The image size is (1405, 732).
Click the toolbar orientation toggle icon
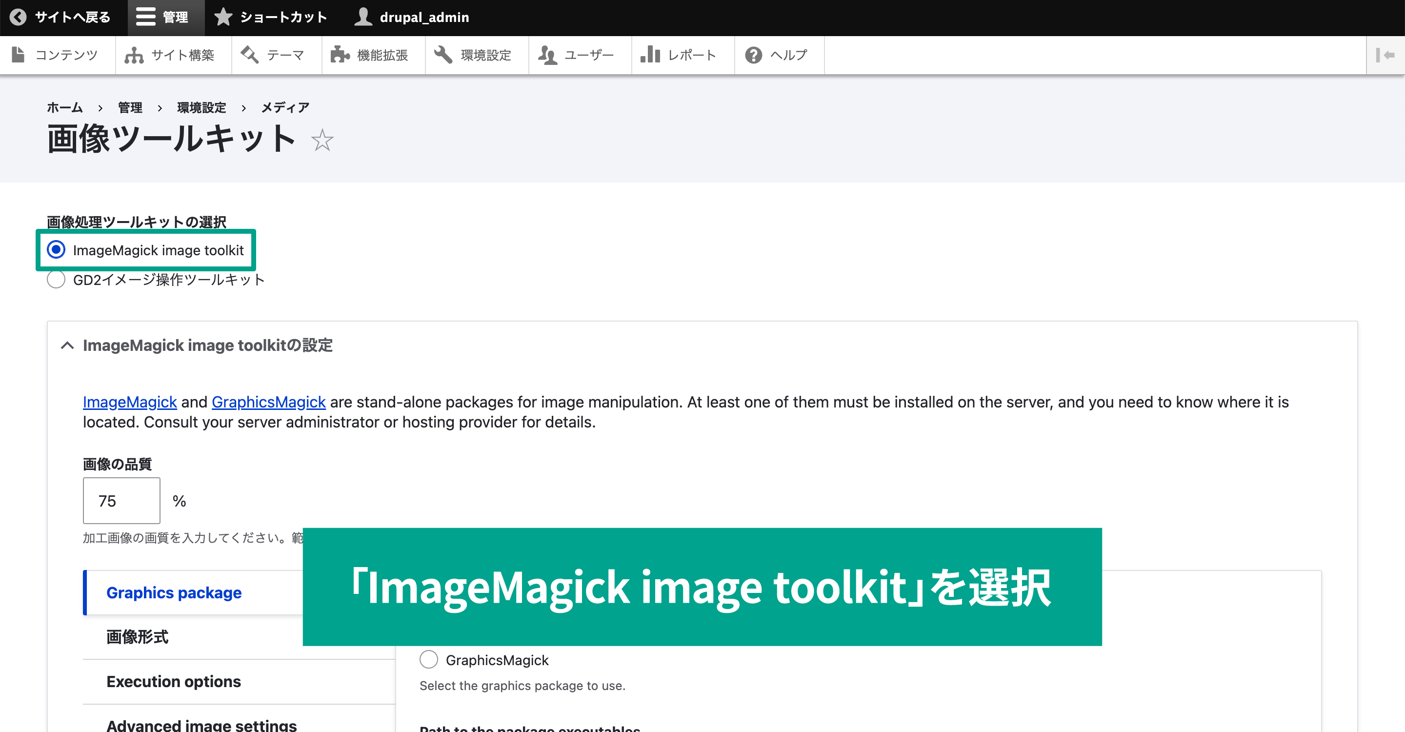tap(1385, 55)
